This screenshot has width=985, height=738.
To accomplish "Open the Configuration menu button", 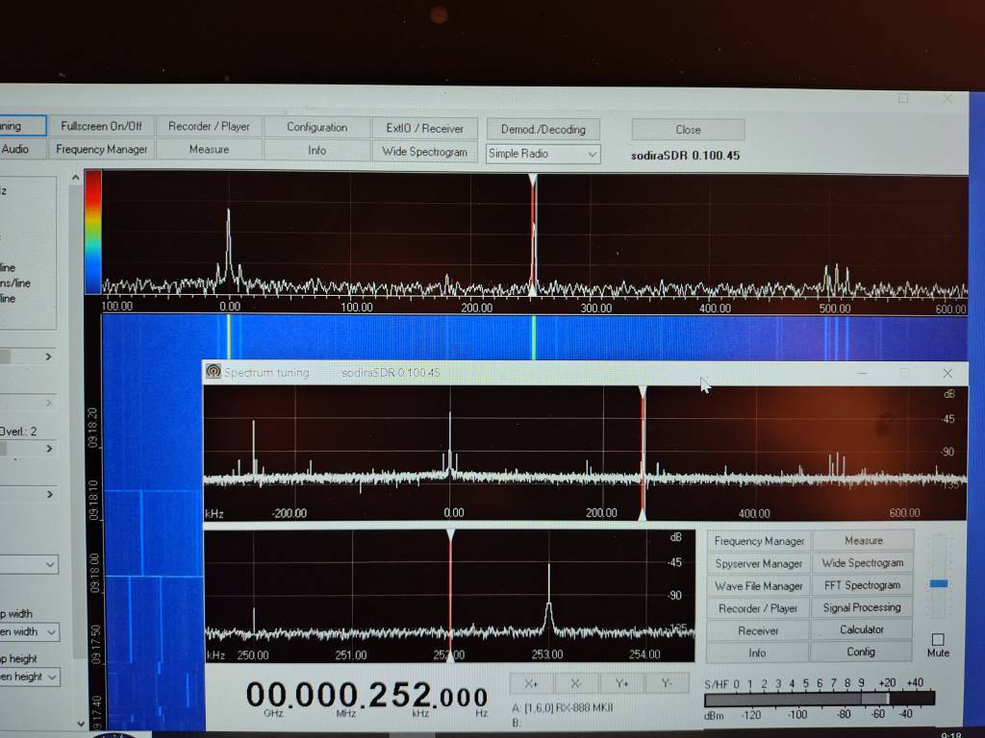I will coord(316,127).
